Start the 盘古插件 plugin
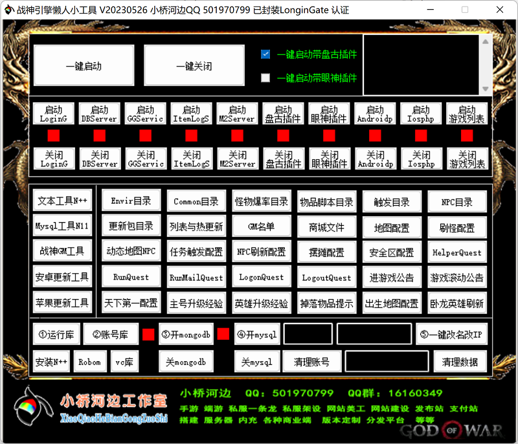Screen dimensions: 518x444 [283, 113]
